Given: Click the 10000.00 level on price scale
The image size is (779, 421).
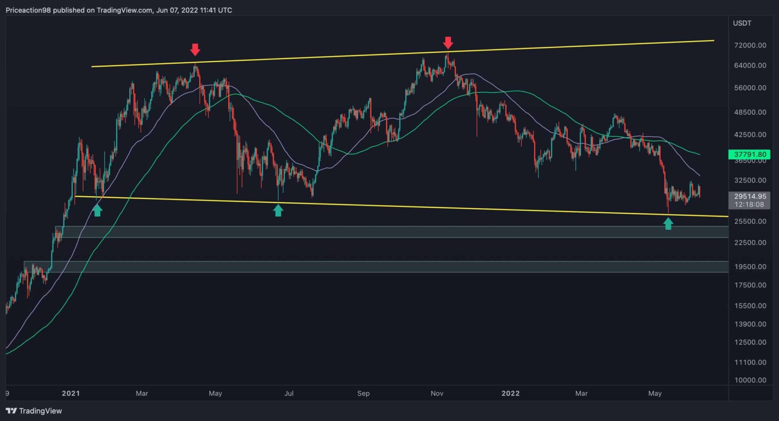Looking at the screenshot, I should coord(750,380).
